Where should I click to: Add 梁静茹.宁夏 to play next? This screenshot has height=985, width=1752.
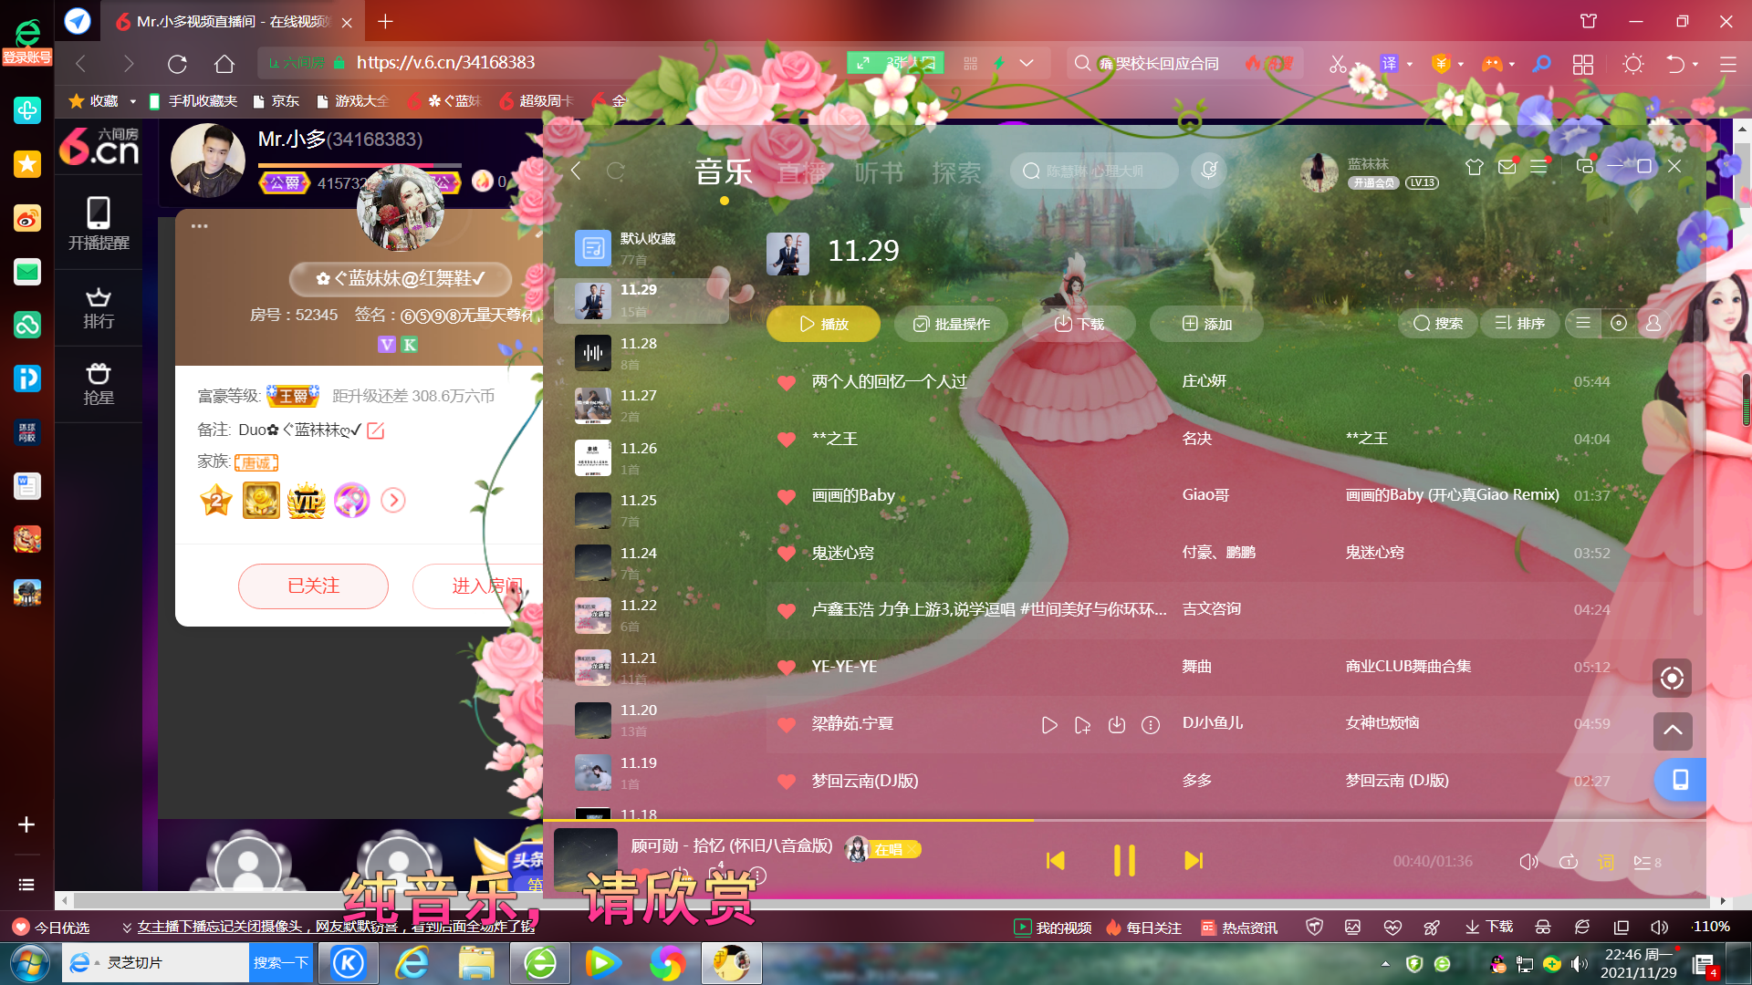point(1082,725)
